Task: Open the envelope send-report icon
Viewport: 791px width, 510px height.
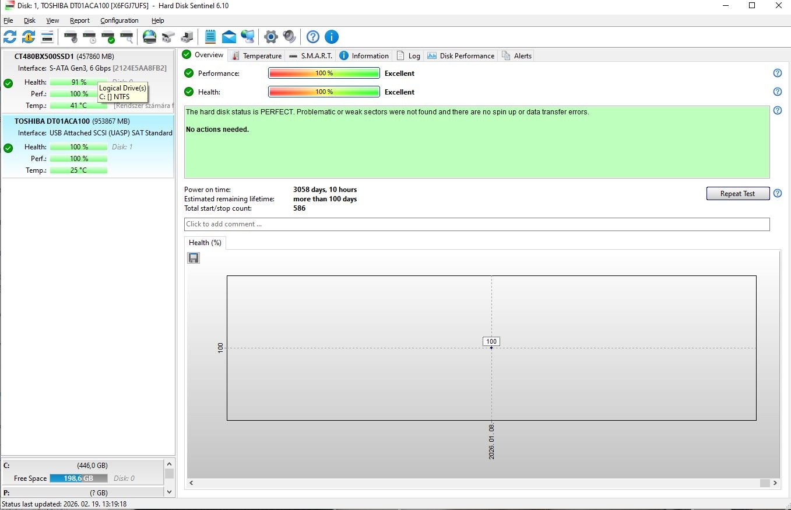Action: click(x=229, y=37)
